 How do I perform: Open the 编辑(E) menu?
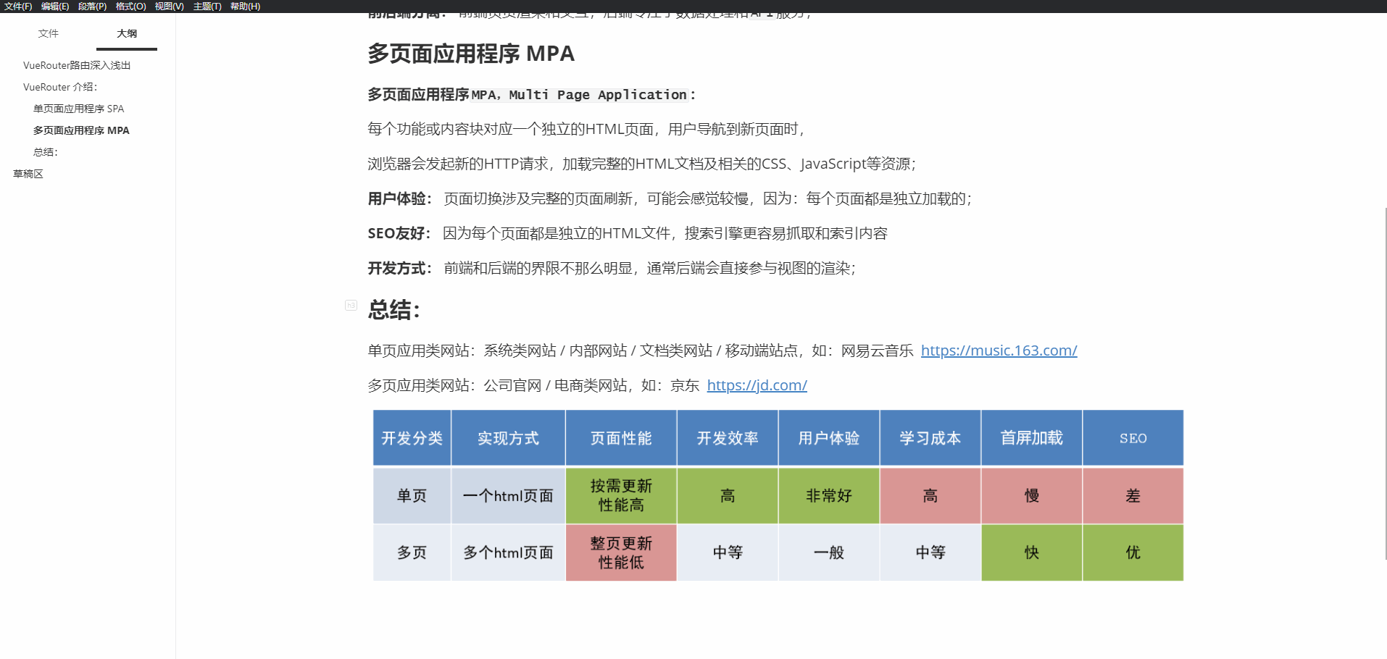(56, 6)
